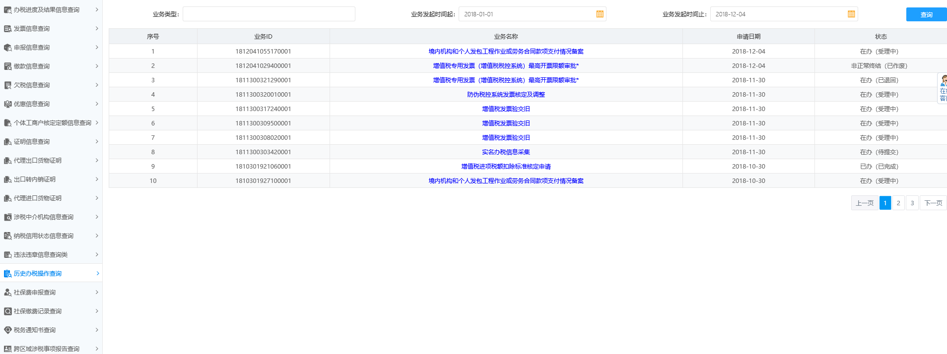Expand the 发票信息查询 chevron

tap(97, 28)
